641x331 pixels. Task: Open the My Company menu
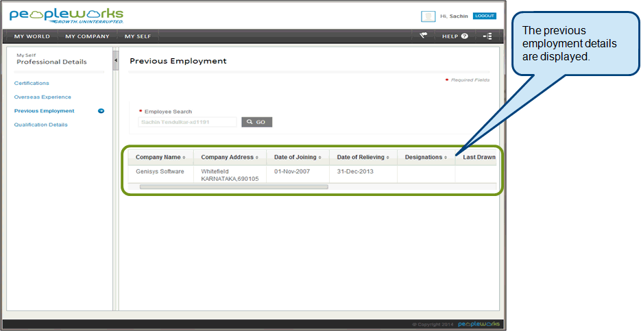click(x=87, y=36)
